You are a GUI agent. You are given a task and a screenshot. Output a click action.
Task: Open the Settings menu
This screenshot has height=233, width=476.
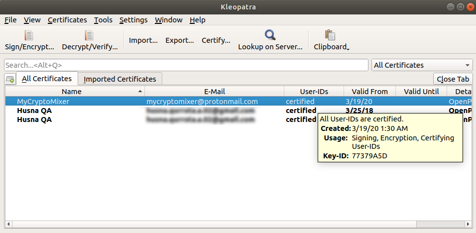(x=133, y=20)
